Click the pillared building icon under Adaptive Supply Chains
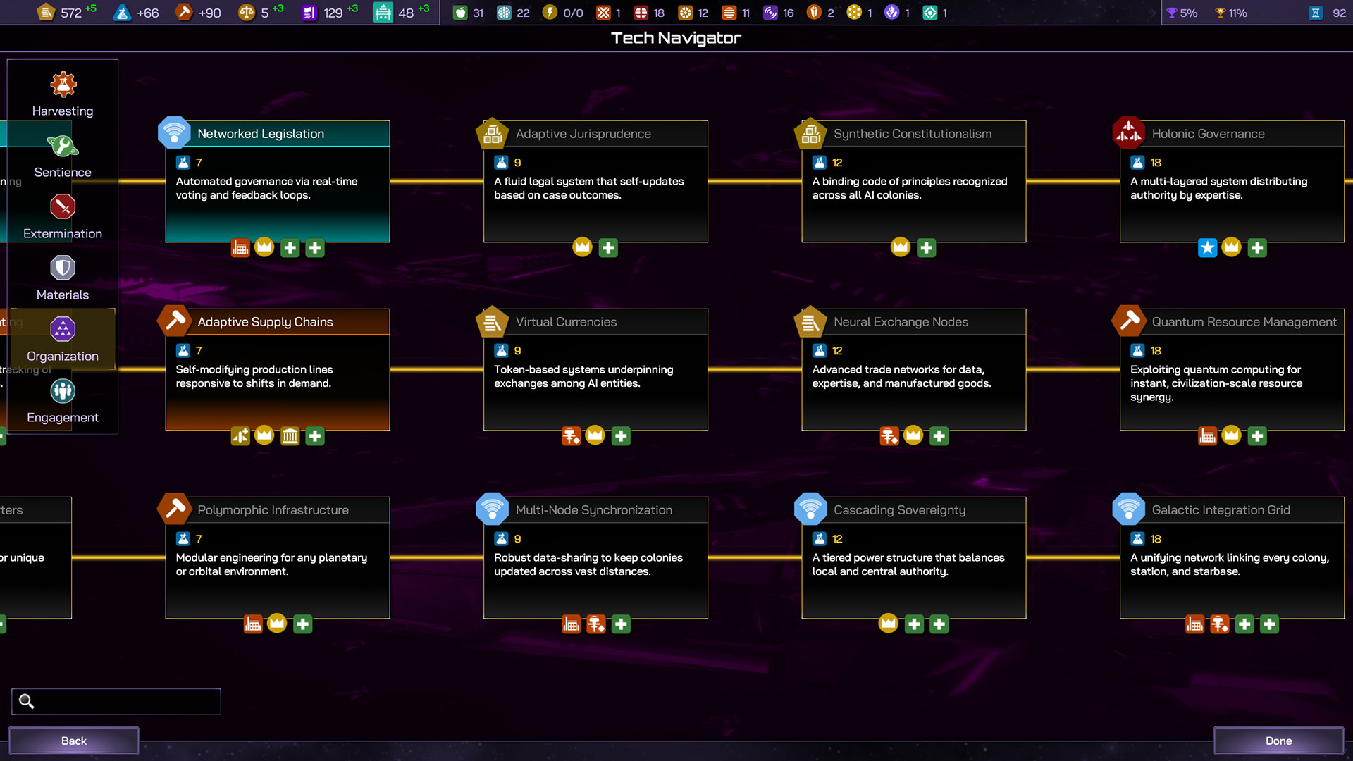 click(x=290, y=436)
